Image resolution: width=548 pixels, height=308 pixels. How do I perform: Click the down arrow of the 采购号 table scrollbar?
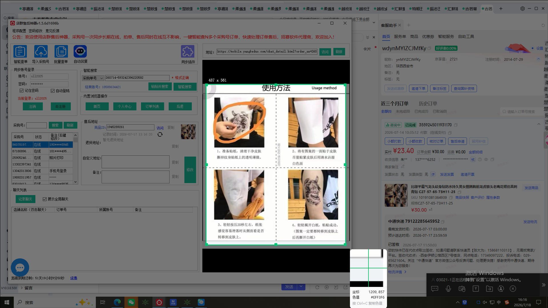coord(76,182)
